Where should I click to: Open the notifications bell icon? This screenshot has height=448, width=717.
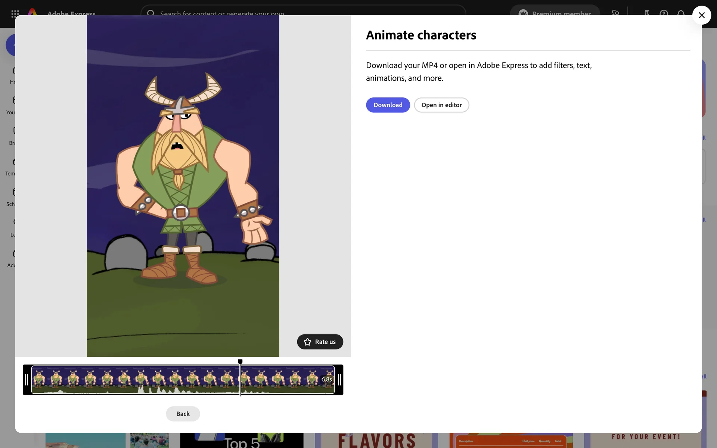tap(681, 13)
